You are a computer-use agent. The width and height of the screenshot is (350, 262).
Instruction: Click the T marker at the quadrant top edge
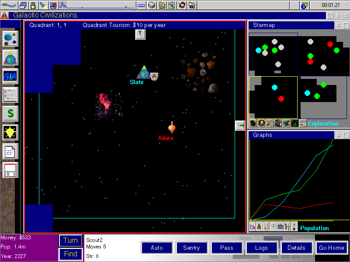pyautogui.click(x=140, y=34)
